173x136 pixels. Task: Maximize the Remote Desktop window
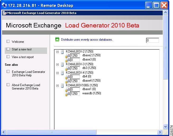tap(156, 5)
